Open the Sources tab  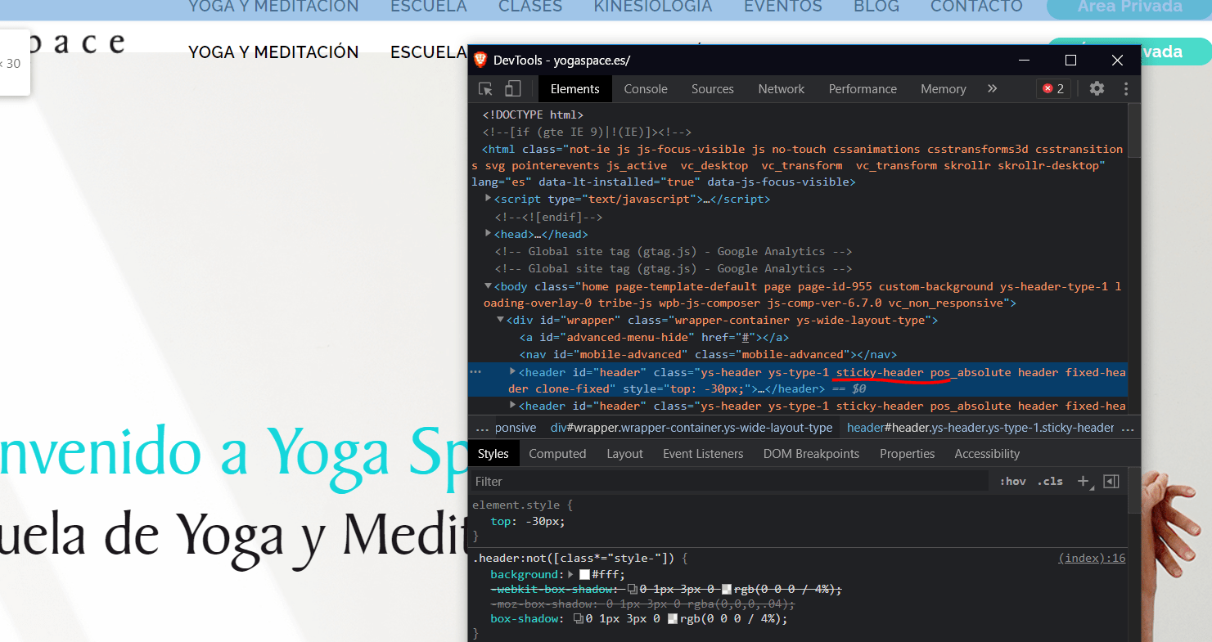[712, 89]
